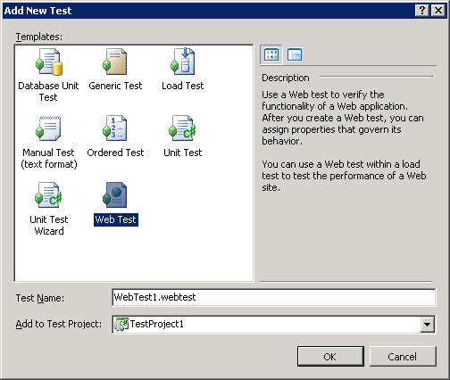
Task: Close the Add New Test dialog
Action: coord(438,11)
